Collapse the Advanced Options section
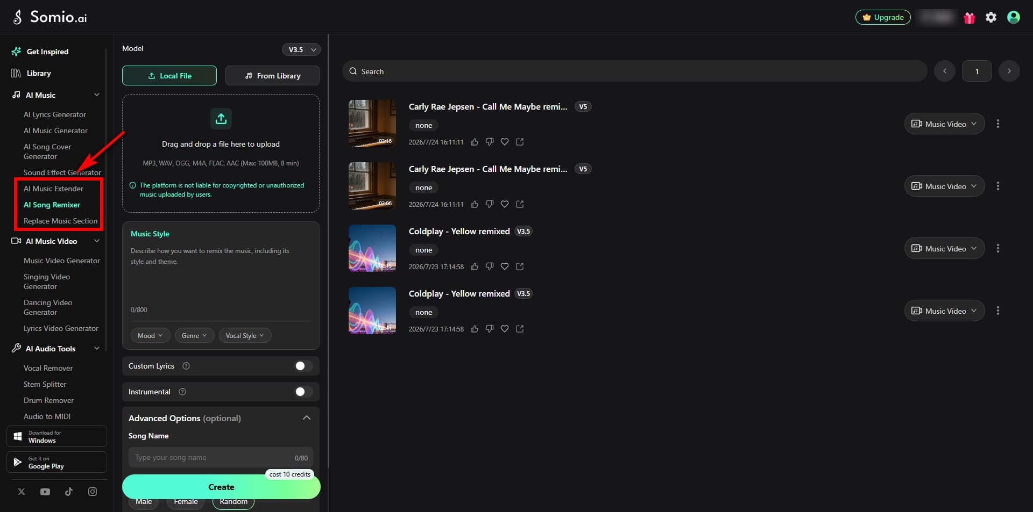The image size is (1033, 512). pyautogui.click(x=307, y=418)
